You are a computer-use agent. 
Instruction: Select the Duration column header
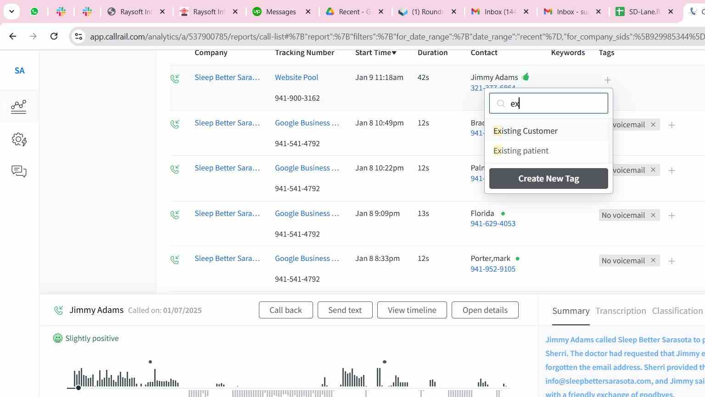(432, 53)
